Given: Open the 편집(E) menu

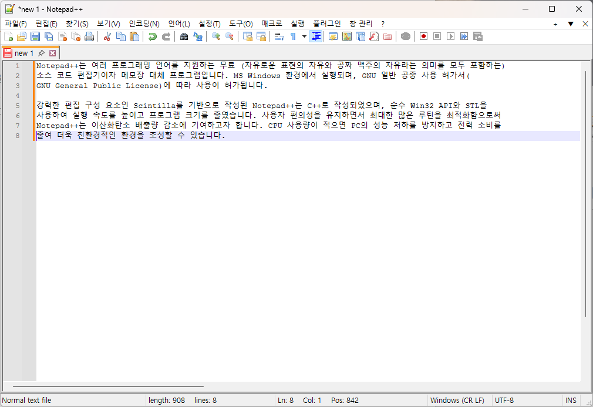Looking at the screenshot, I should pos(46,24).
